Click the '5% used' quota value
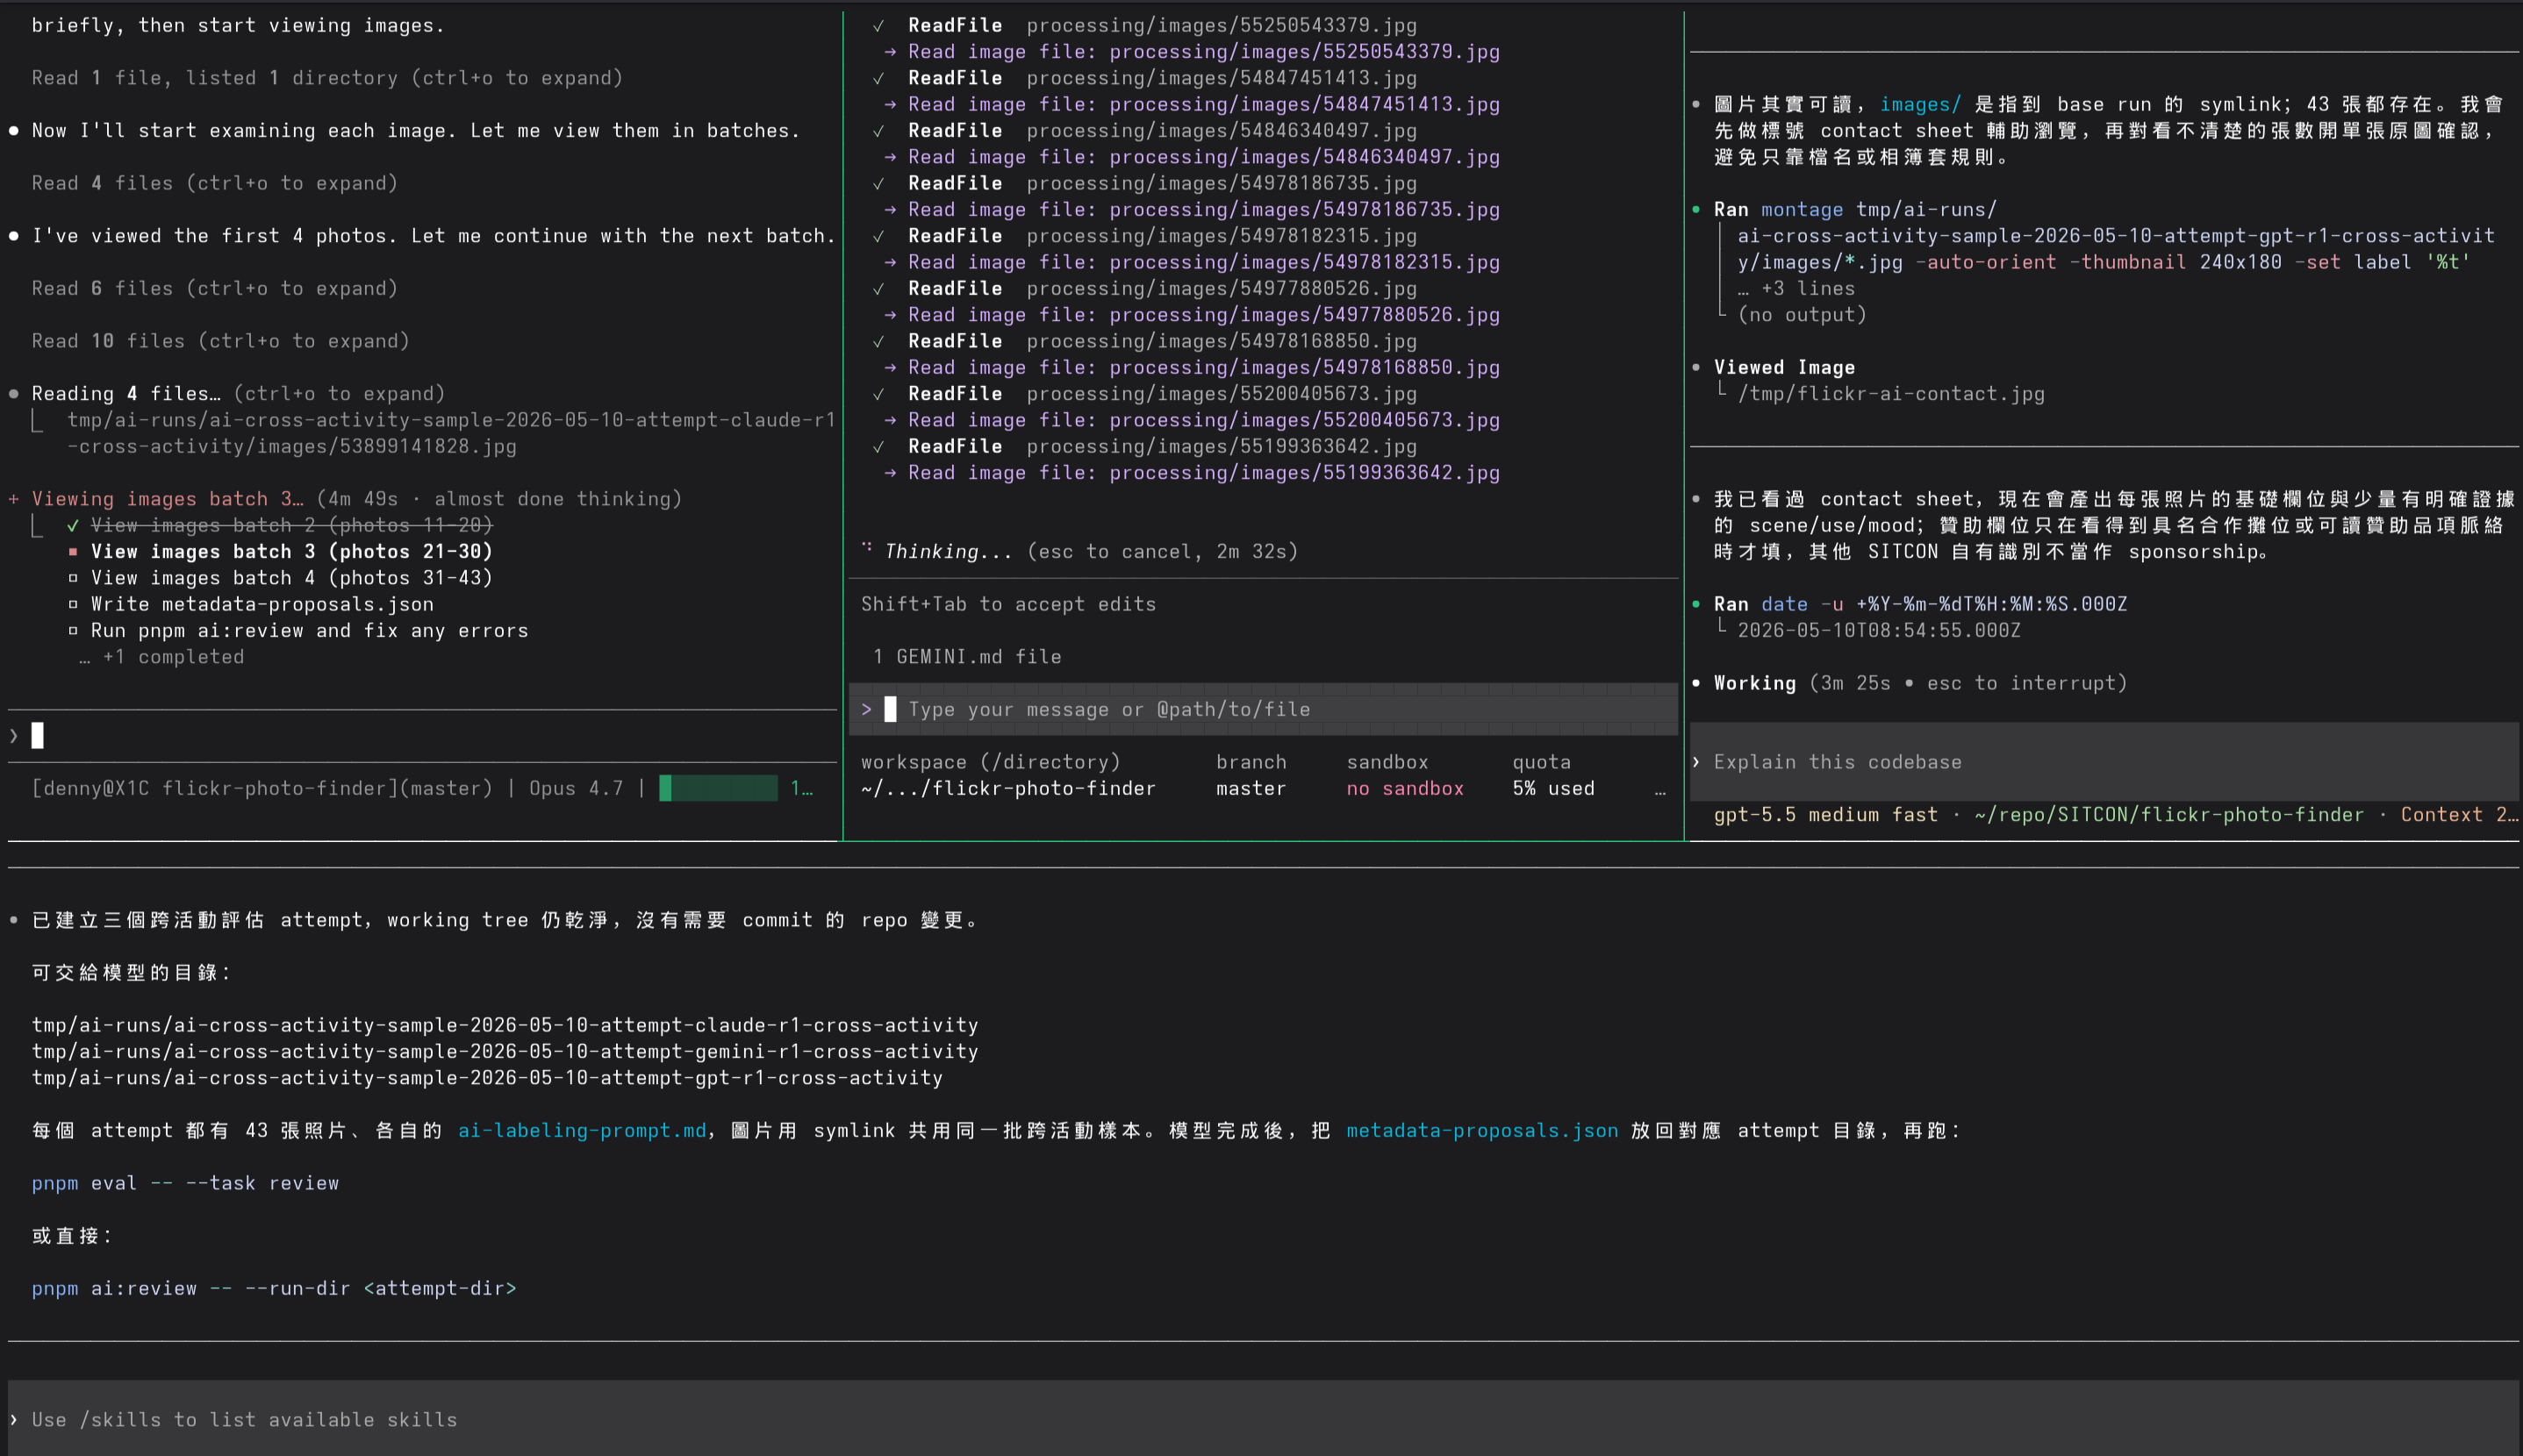 pyautogui.click(x=1553, y=789)
